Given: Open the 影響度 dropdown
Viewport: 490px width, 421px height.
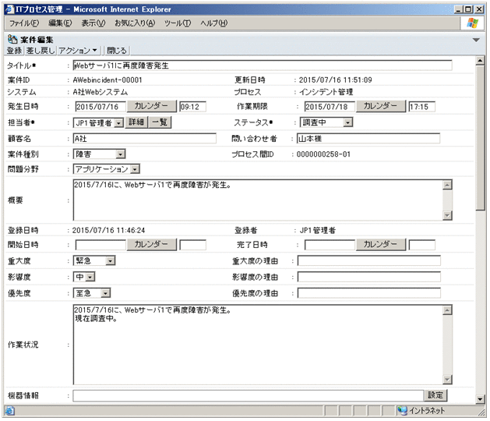Looking at the screenshot, I should click(x=84, y=277).
